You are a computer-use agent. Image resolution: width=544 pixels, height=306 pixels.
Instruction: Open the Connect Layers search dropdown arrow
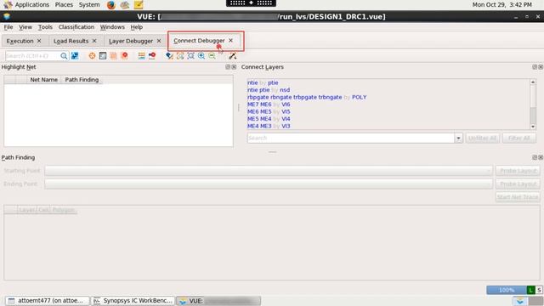(x=458, y=138)
